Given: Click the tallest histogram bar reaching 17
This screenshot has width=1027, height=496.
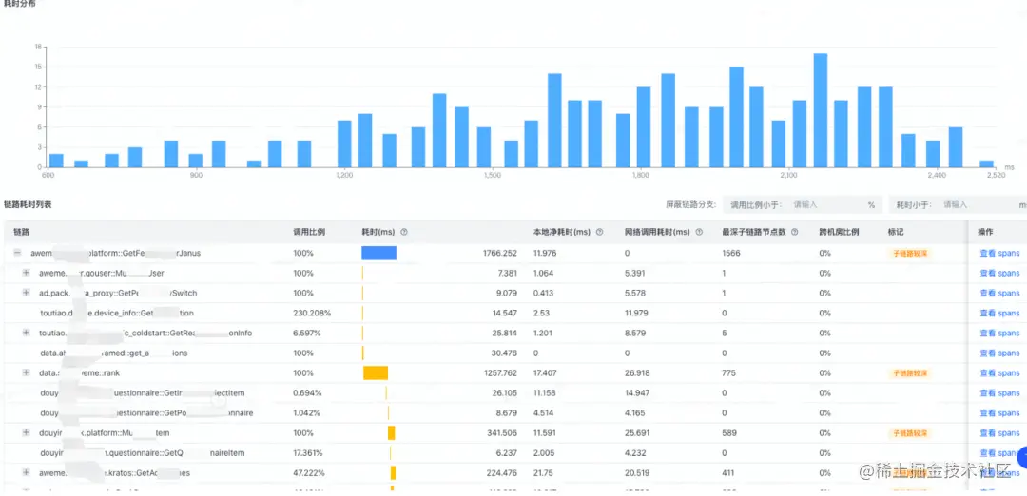Looking at the screenshot, I should click(821, 110).
